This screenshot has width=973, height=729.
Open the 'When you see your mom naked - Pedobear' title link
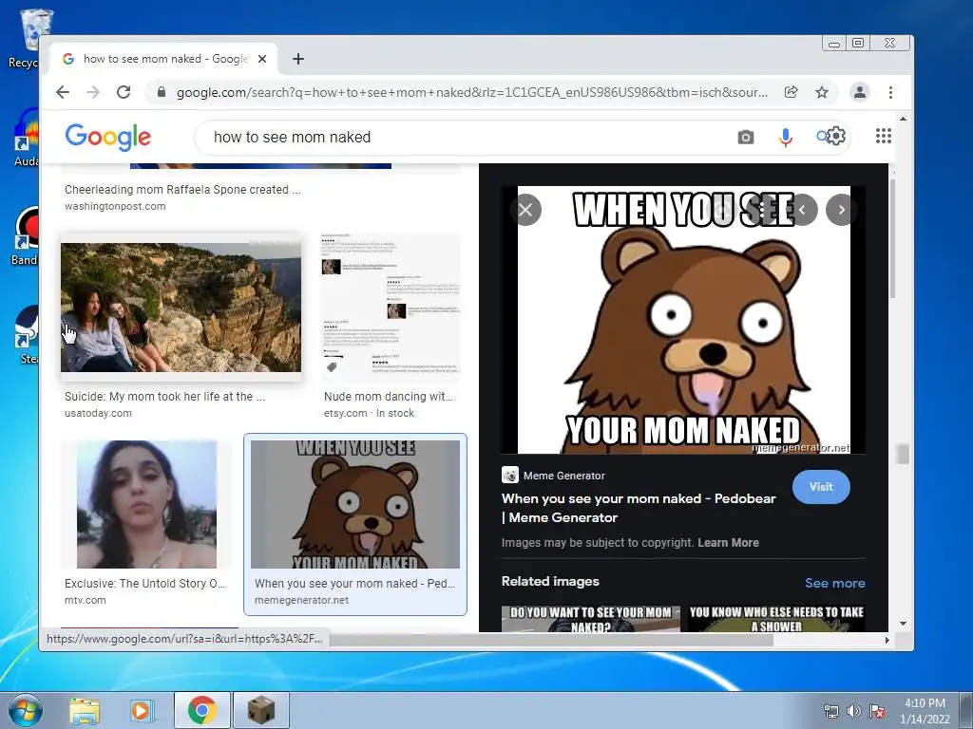point(639,508)
